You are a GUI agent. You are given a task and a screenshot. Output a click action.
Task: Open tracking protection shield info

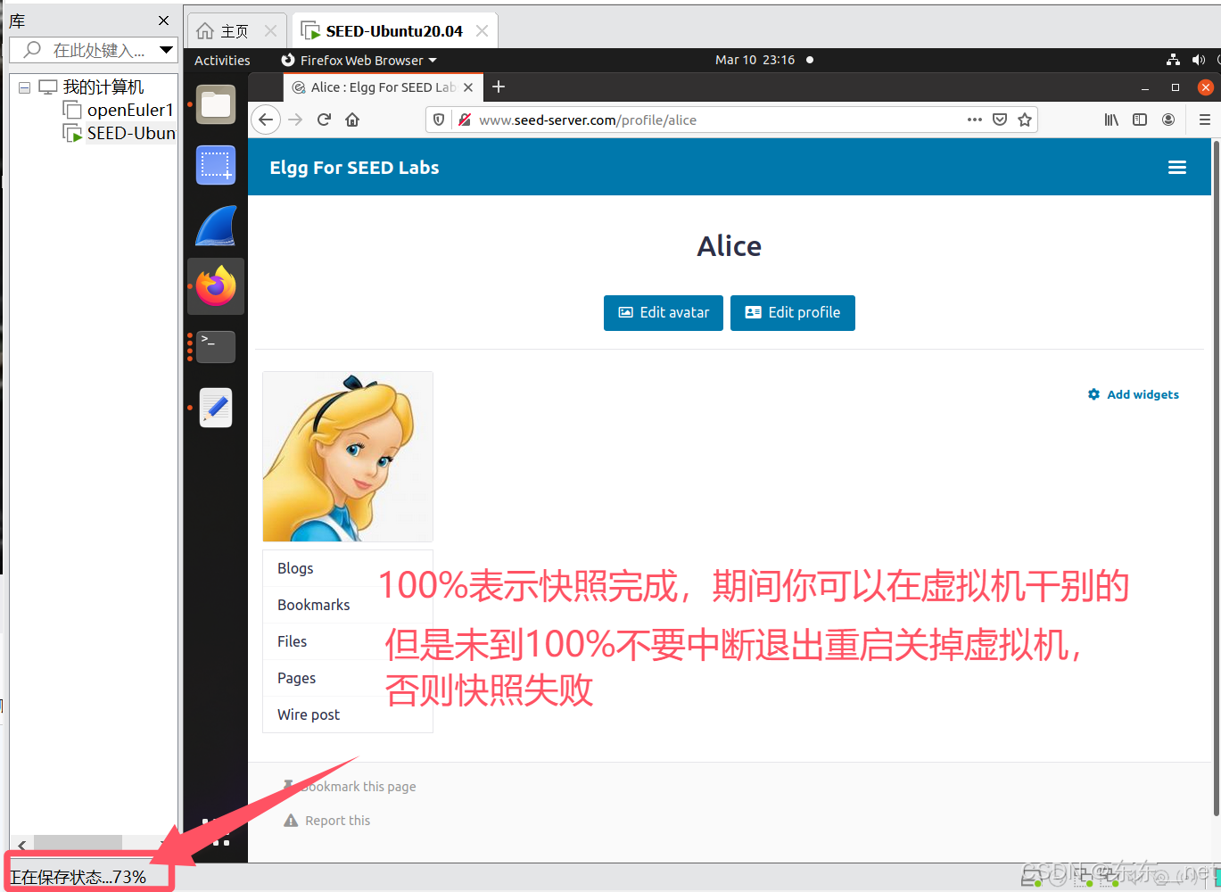[438, 120]
